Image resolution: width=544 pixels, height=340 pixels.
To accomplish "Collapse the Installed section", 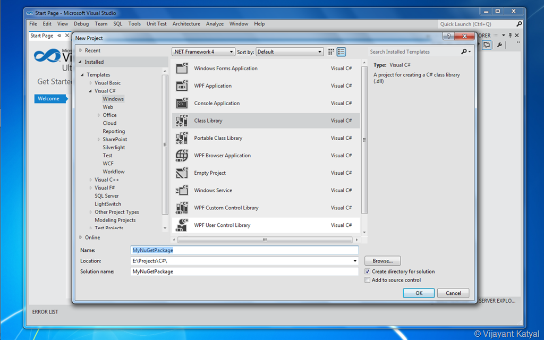I will click(x=81, y=62).
